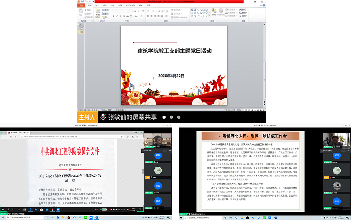The image size is (351, 220).
Task: Switch to the 插入 ribbon tab
Action: (97, 5)
